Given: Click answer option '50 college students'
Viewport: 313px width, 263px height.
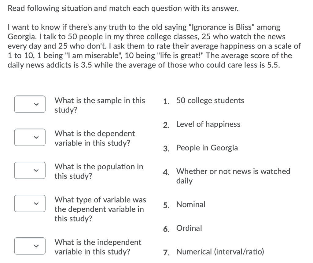Looking at the screenshot, I should coord(210,101).
